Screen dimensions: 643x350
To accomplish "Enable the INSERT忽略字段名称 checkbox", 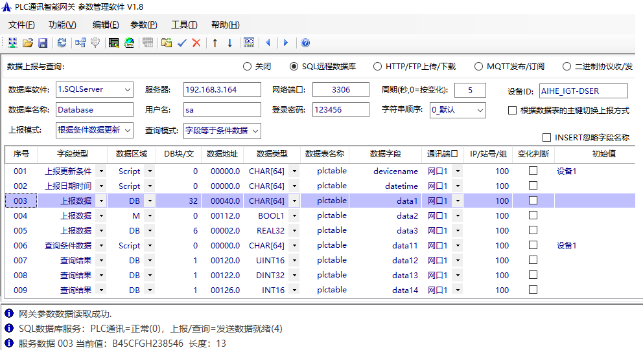I will point(546,137).
